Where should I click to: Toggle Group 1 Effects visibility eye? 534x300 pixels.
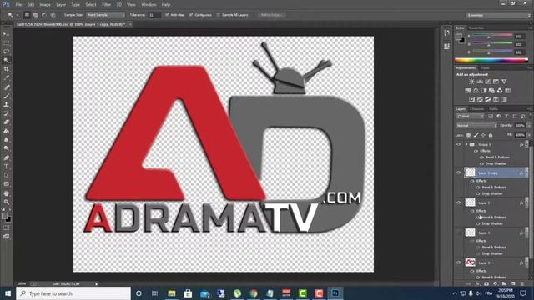[x=476, y=151]
